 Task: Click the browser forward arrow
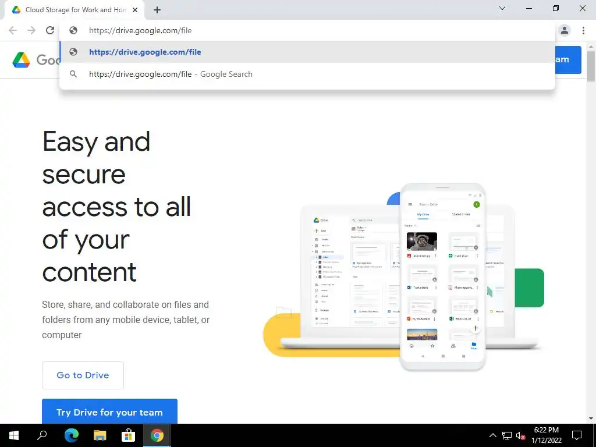point(31,30)
